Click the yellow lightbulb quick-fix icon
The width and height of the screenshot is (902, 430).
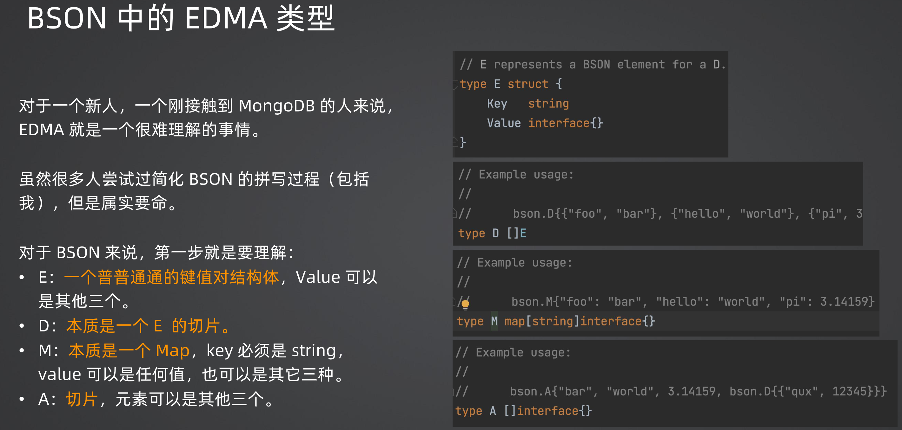(x=465, y=305)
